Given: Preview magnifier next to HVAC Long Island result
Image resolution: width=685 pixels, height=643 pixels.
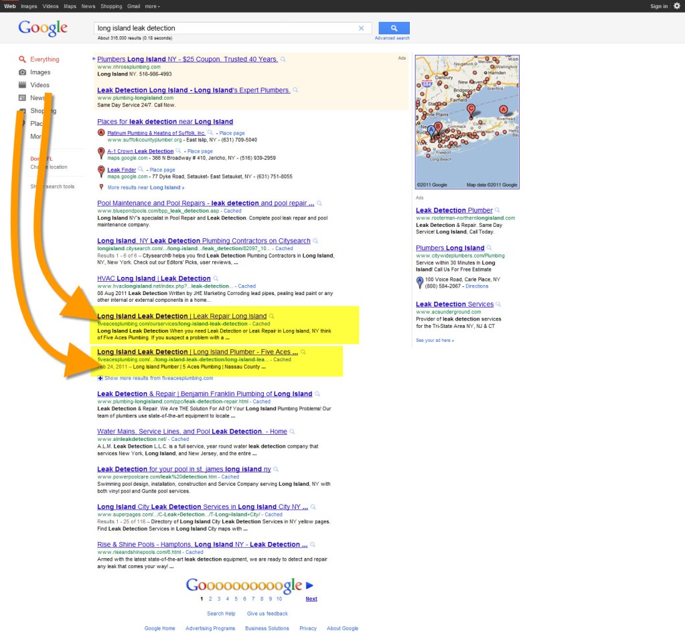Looking at the screenshot, I should point(216,278).
